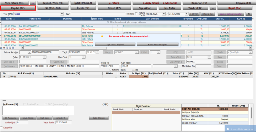The width and height of the screenshot is (256, 132).
Task: Click the Fatura Bul button
Action: click(x=207, y=14)
